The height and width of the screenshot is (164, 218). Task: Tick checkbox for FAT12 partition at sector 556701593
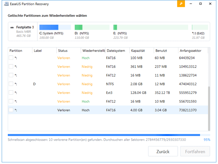11,101
